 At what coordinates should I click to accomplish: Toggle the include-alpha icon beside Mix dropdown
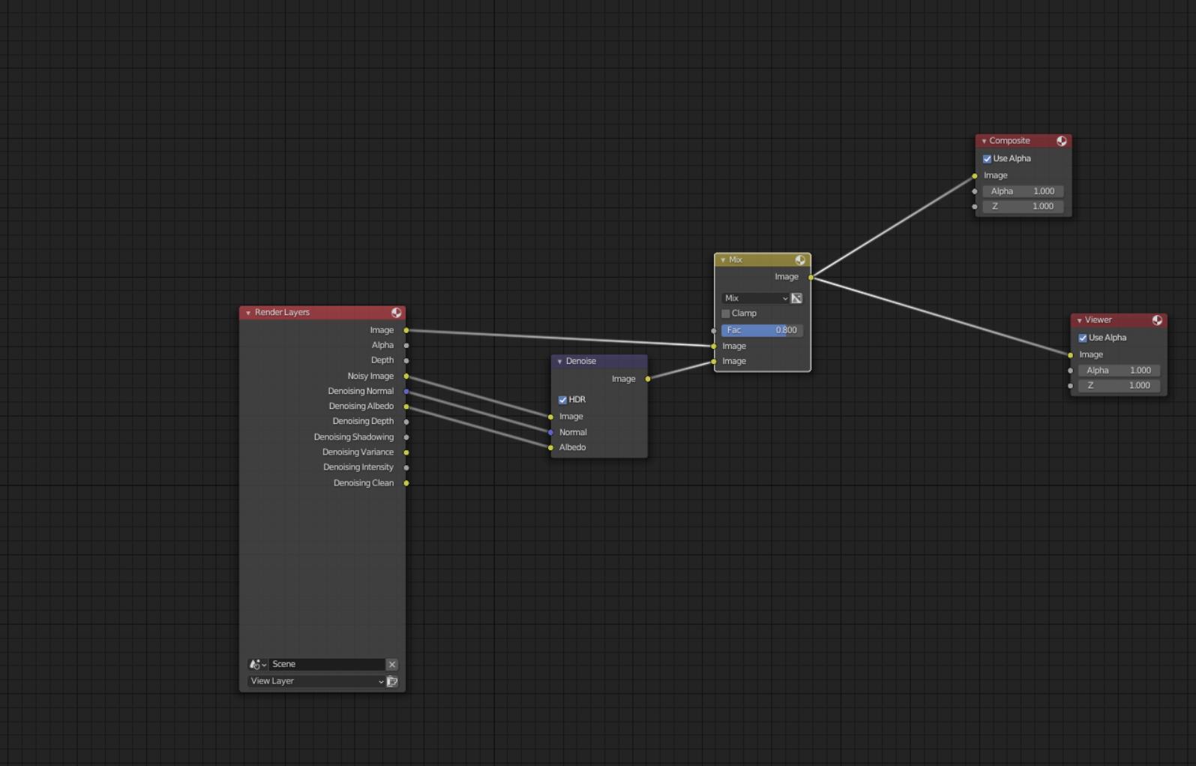click(x=796, y=299)
